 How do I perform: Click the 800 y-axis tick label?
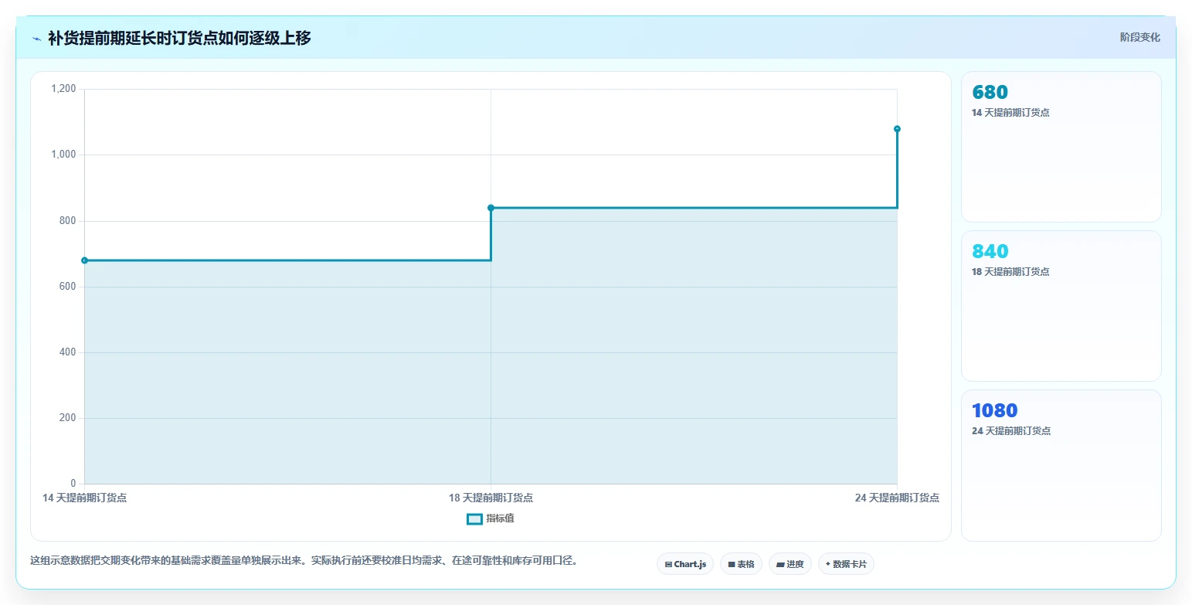[x=68, y=221]
